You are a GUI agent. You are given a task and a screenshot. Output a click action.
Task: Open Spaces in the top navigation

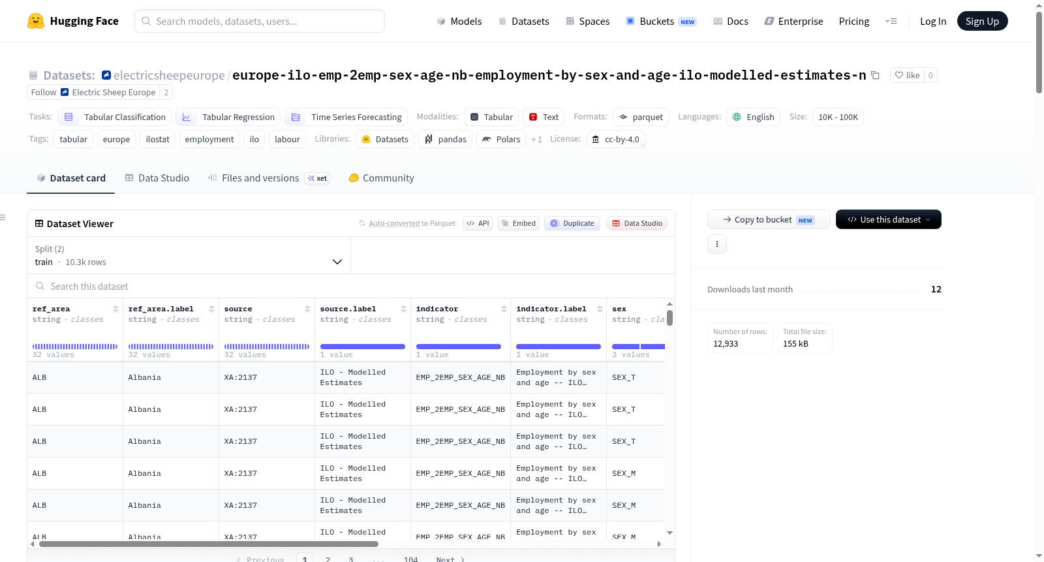tap(587, 21)
